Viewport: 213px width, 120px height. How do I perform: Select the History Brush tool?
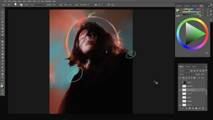pos(2,45)
